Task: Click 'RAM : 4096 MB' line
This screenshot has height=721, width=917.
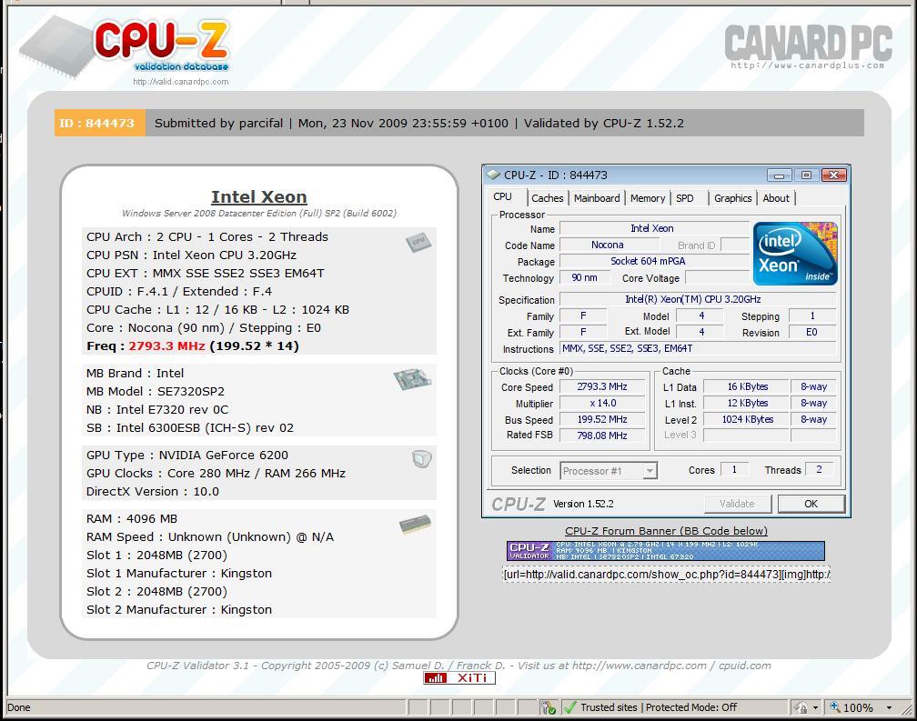Action: tap(132, 519)
